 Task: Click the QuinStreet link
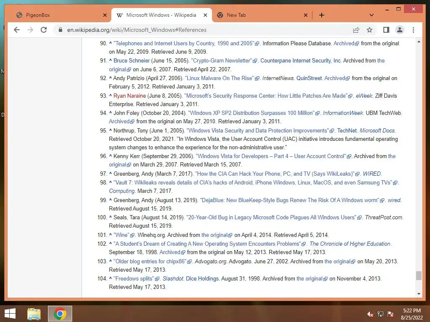tap(309, 78)
